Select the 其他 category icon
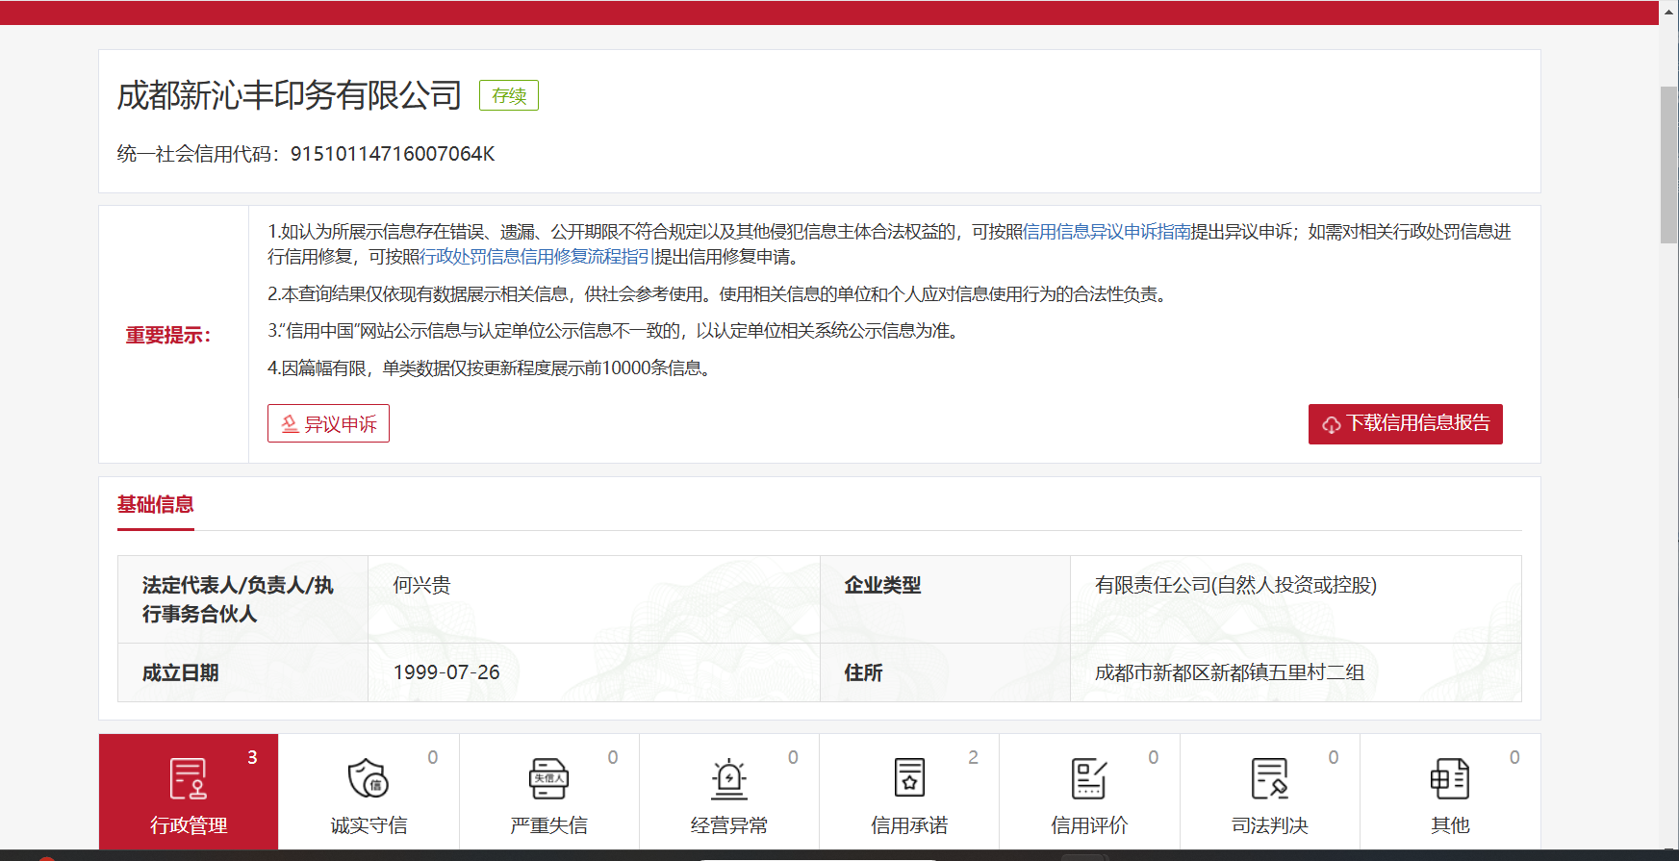 coord(1449,779)
